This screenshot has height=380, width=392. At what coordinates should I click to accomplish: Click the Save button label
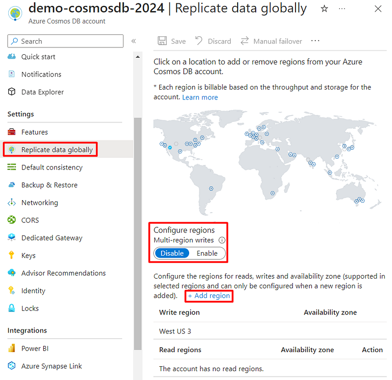click(178, 41)
